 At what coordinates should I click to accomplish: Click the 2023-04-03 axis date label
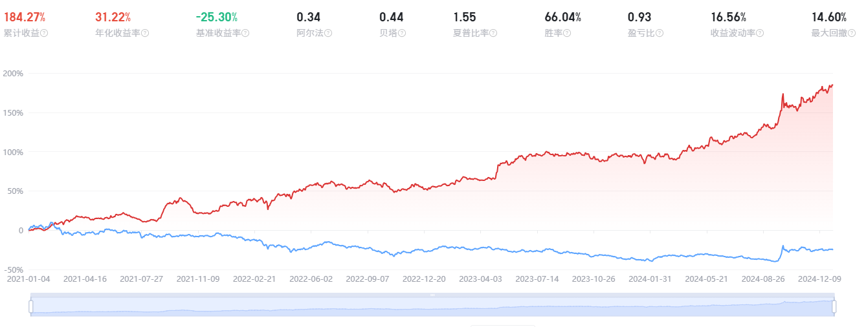(x=480, y=279)
